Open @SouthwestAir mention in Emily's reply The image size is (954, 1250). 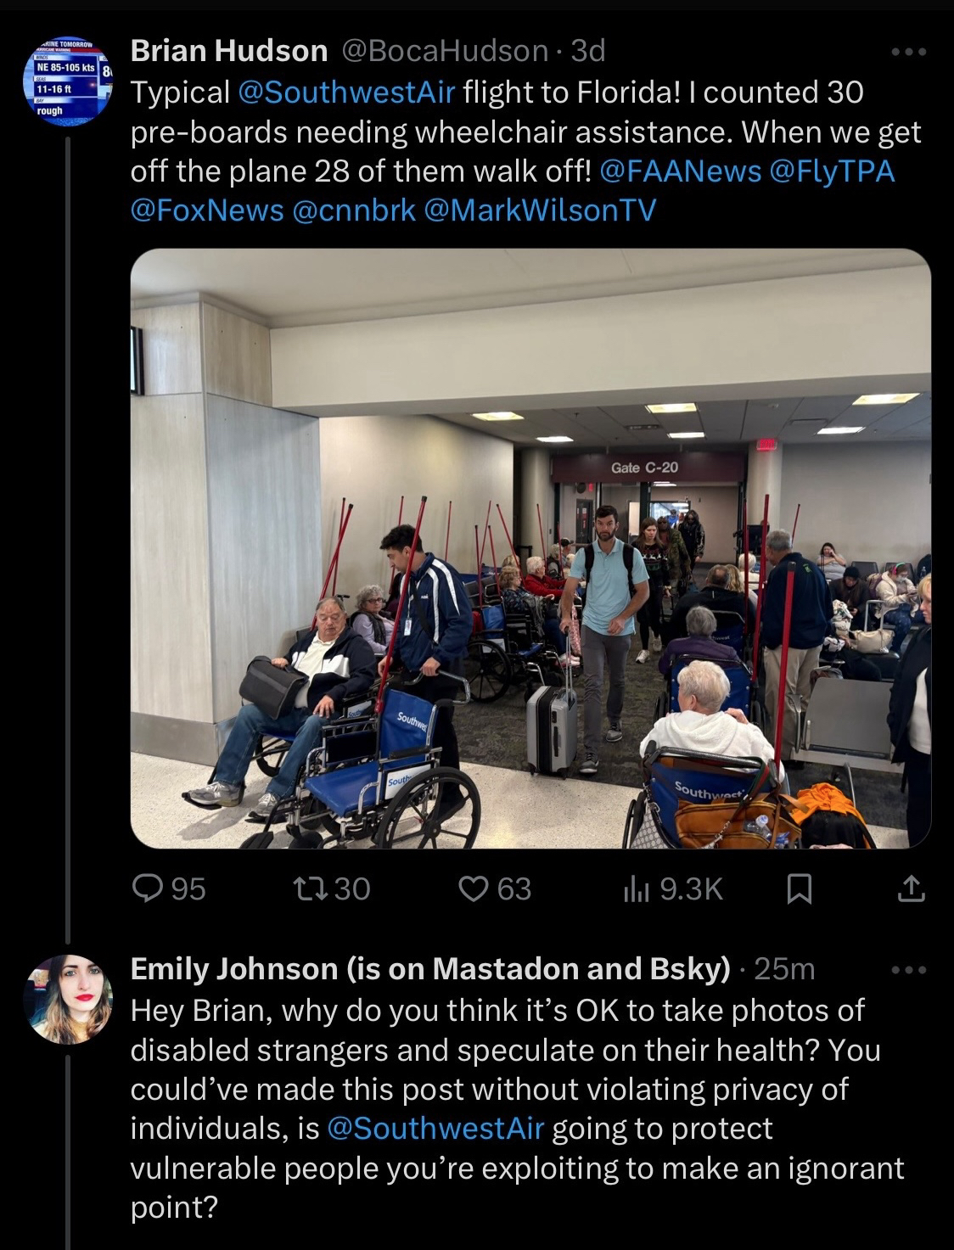click(435, 1129)
